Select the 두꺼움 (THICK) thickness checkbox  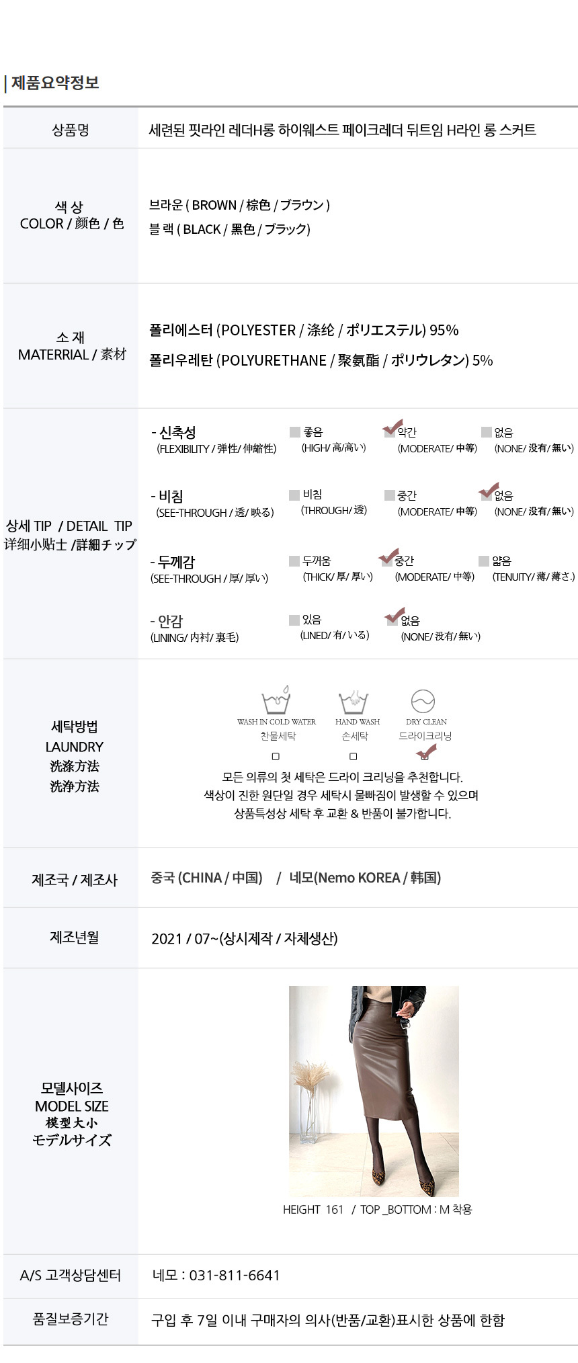[294, 561]
